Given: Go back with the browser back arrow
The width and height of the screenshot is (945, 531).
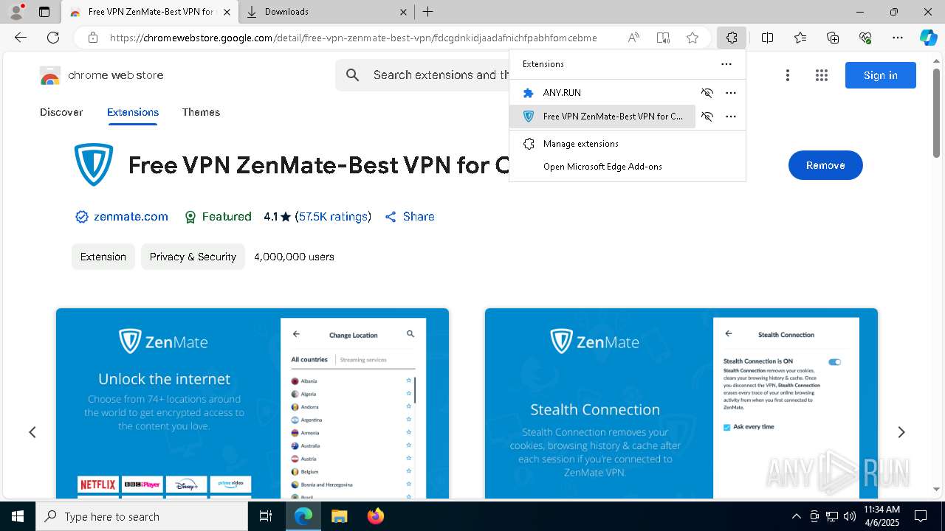Looking at the screenshot, I should 21,38.
